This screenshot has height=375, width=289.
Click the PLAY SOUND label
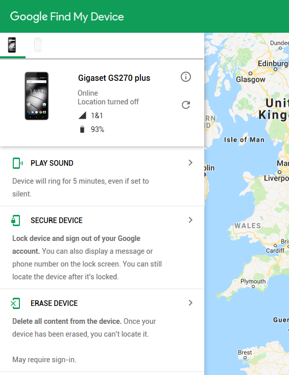(x=52, y=163)
